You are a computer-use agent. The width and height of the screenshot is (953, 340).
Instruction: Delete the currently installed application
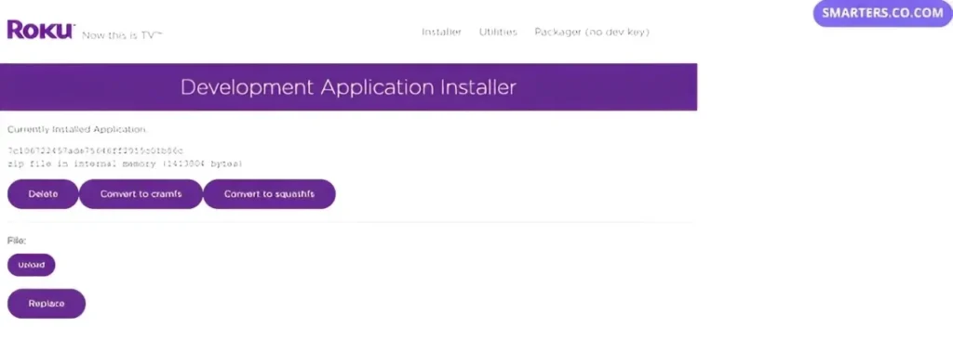[x=43, y=194]
